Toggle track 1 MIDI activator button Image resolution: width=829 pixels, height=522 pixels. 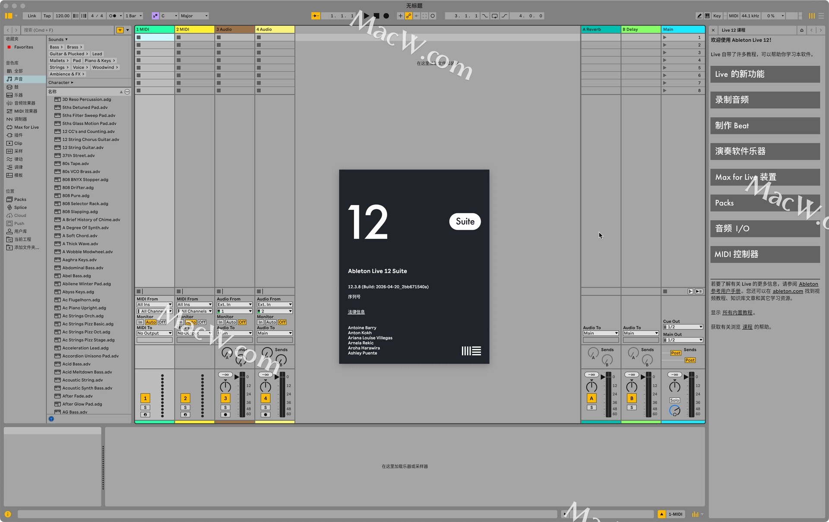pyautogui.click(x=145, y=398)
